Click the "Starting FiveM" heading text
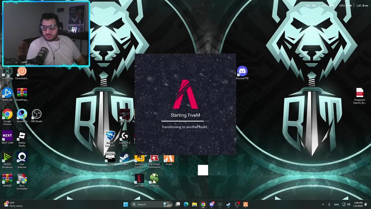371x209 pixels. point(185,115)
